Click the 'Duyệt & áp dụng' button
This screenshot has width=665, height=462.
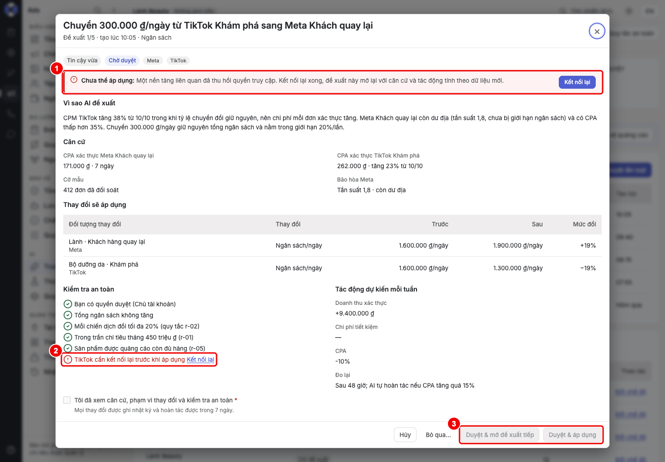pyautogui.click(x=572, y=435)
